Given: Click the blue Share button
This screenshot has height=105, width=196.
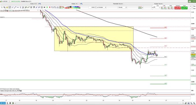Looking at the screenshot, I should [3, 103].
